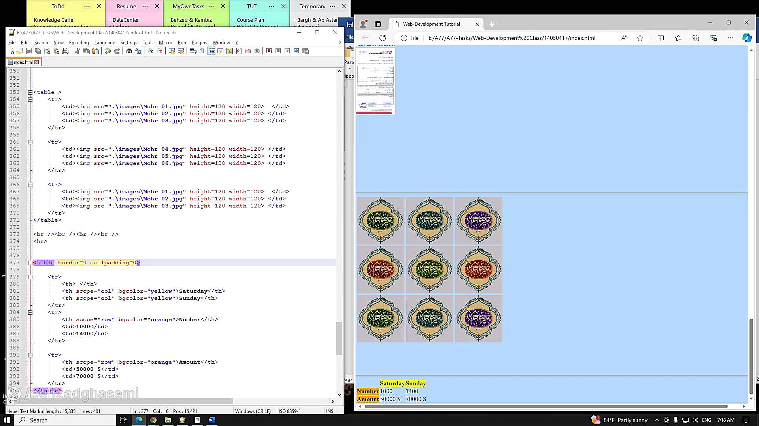Toggle synchronize horizontal scrolling
Image resolution: width=759 pixels, height=426 pixels.
click(x=181, y=51)
